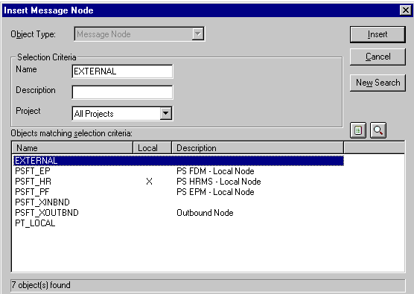Open the Object Type dropdown
Image resolution: width=414 pixels, height=294 pixels.
click(x=198, y=34)
